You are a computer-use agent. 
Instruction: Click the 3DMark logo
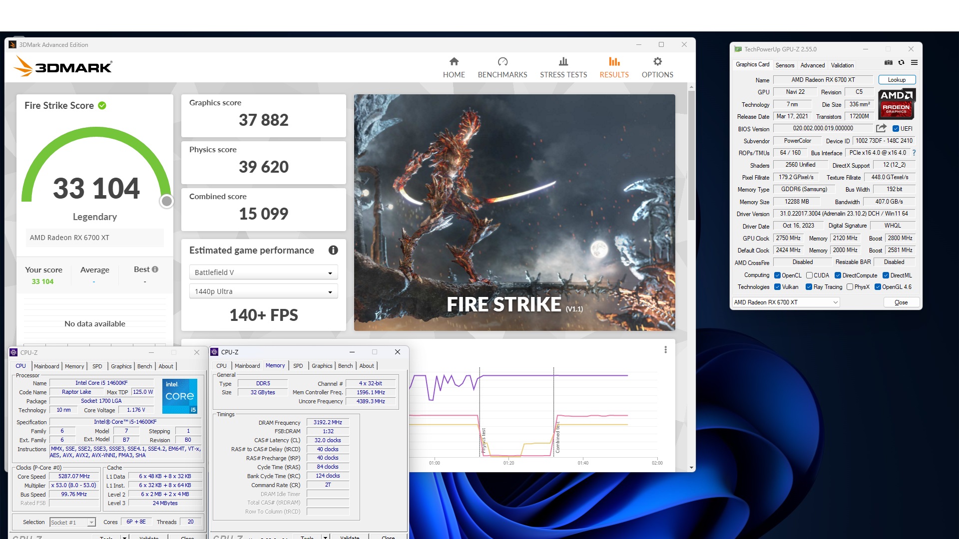point(63,66)
